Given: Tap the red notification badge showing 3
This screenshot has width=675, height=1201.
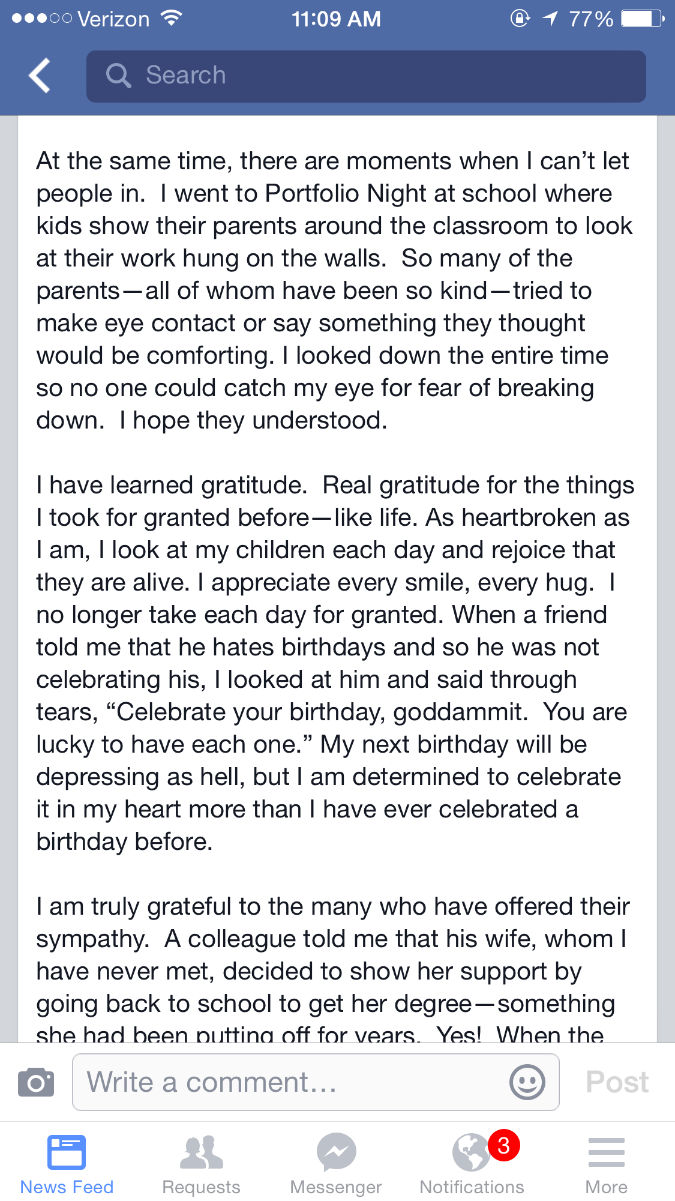Looking at the screenshot, I should (504, 1145).
